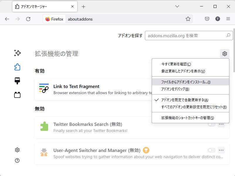235x176 pixels.
Task: Open the User-Agent Switcher more-options menu
Action: (221, 150)
